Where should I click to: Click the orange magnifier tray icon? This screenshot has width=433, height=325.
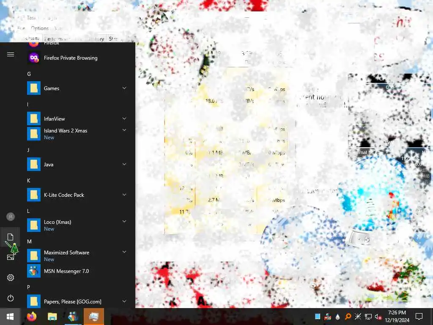348,317
